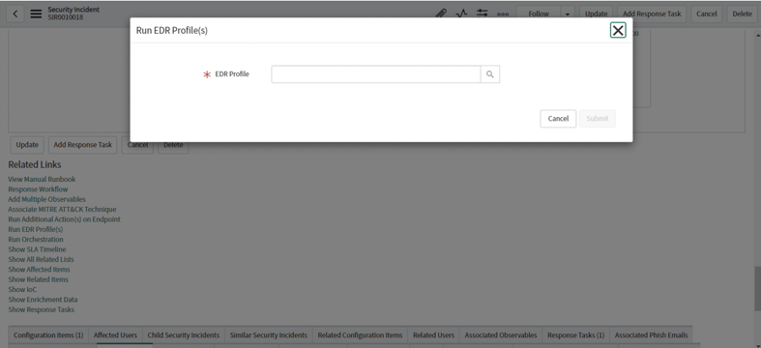Viewport: 761px width, 348px height.
Task: Toggle the activity stream icon
Action: 461,14
